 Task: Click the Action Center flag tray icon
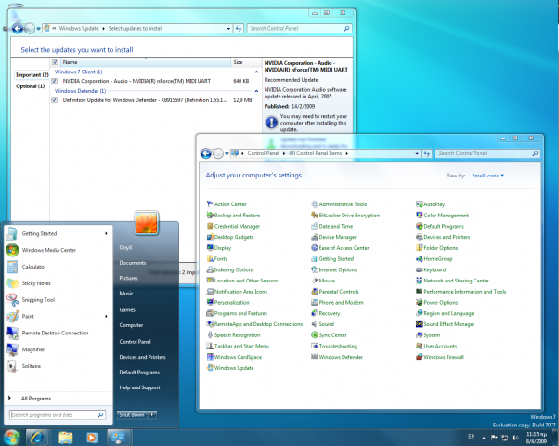[494, 438]
